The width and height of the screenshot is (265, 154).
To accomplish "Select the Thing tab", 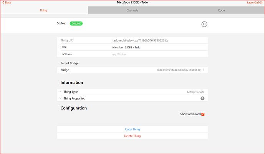I will coord(43,10).
